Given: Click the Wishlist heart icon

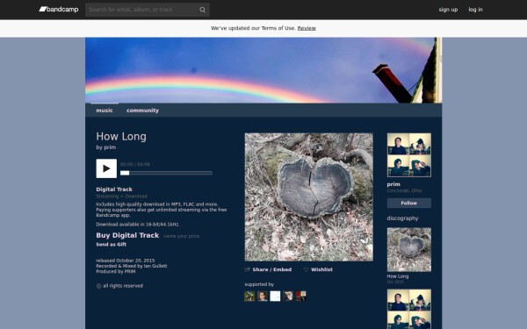Looking at the screenshot, I should point(306,269).
